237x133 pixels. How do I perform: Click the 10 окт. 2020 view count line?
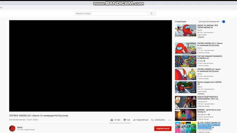point(24,120)
